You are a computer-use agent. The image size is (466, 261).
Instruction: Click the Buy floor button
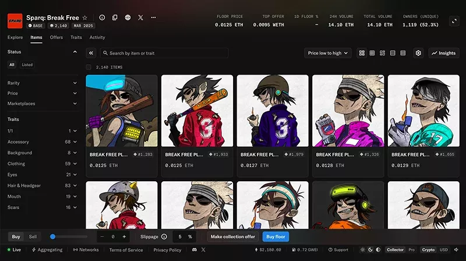click(x=276, y=237)
